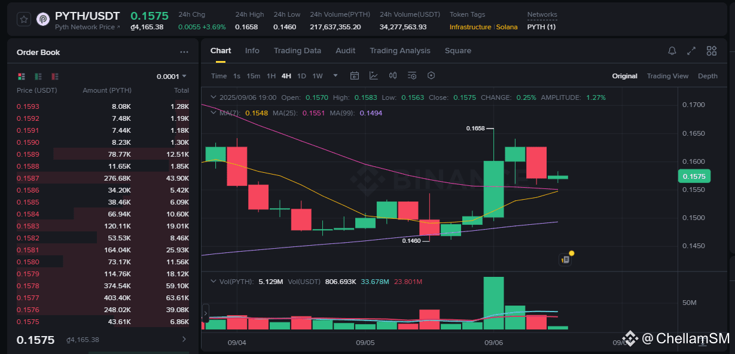Open the Square tab
Screen dimensions: 735x354
[458, 51]
